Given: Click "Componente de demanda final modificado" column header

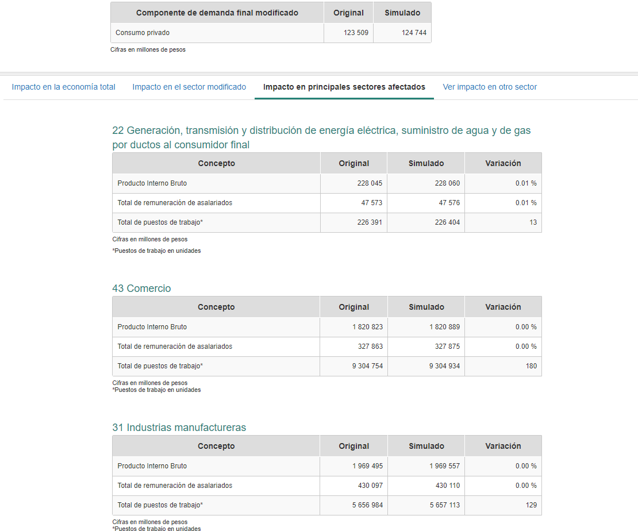Looking at the screenshot, I should pyautogui.click(x=217, y=13).
